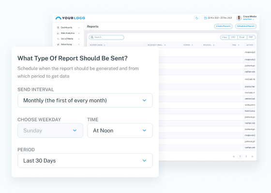The height and width of the screenshot is (193, 271).
Task: Open the Send Interval dropdown
Action: pyautogui.click(x=85, y=100)
